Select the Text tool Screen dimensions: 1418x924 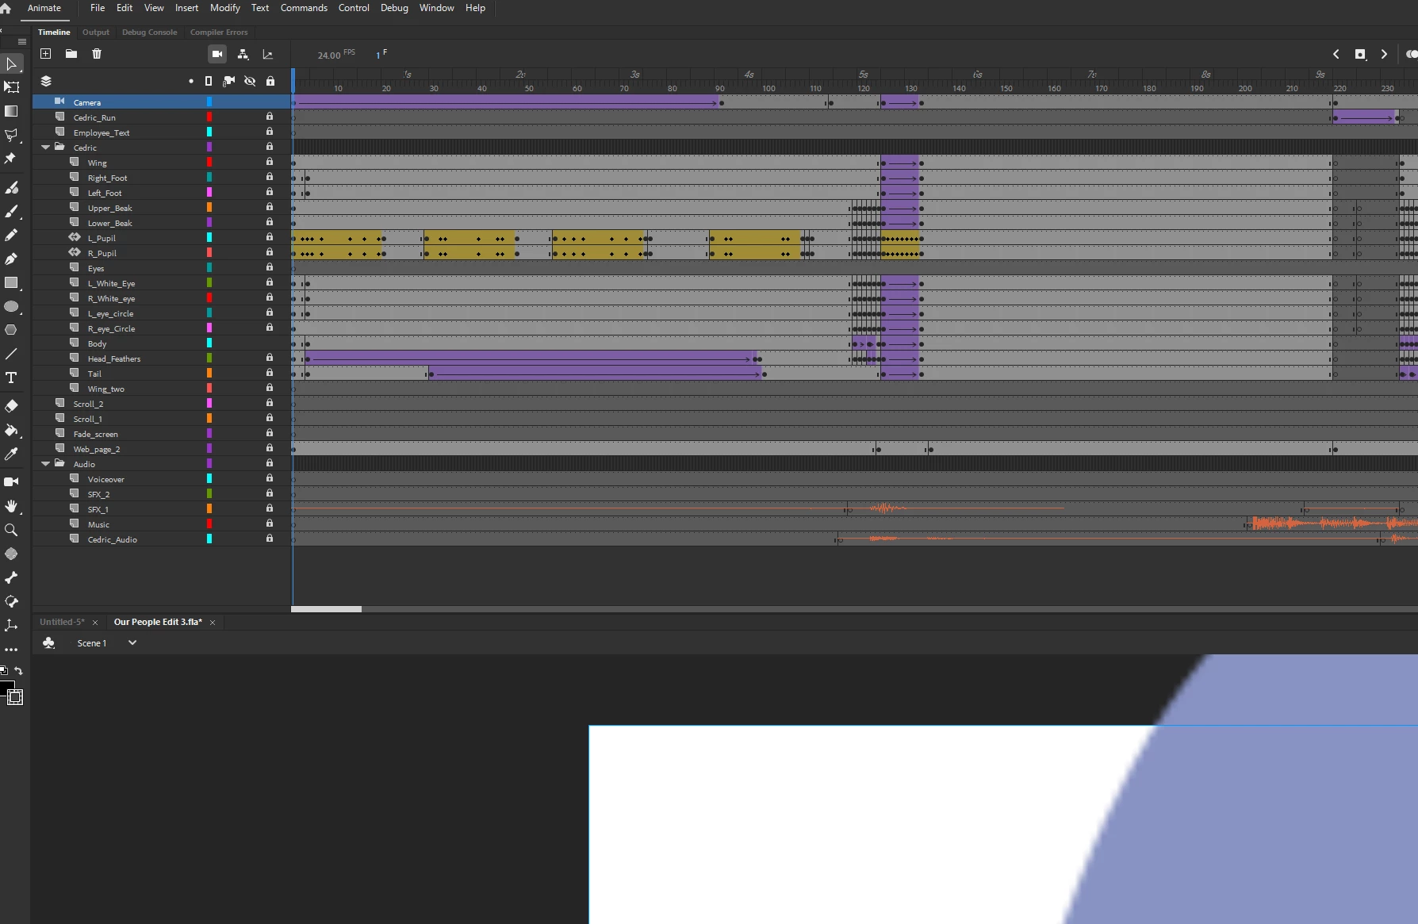click(x=11, y=378)
